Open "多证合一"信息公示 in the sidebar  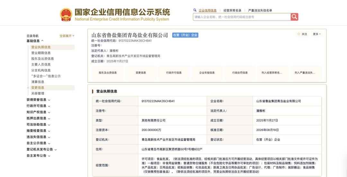click(46, 76)
